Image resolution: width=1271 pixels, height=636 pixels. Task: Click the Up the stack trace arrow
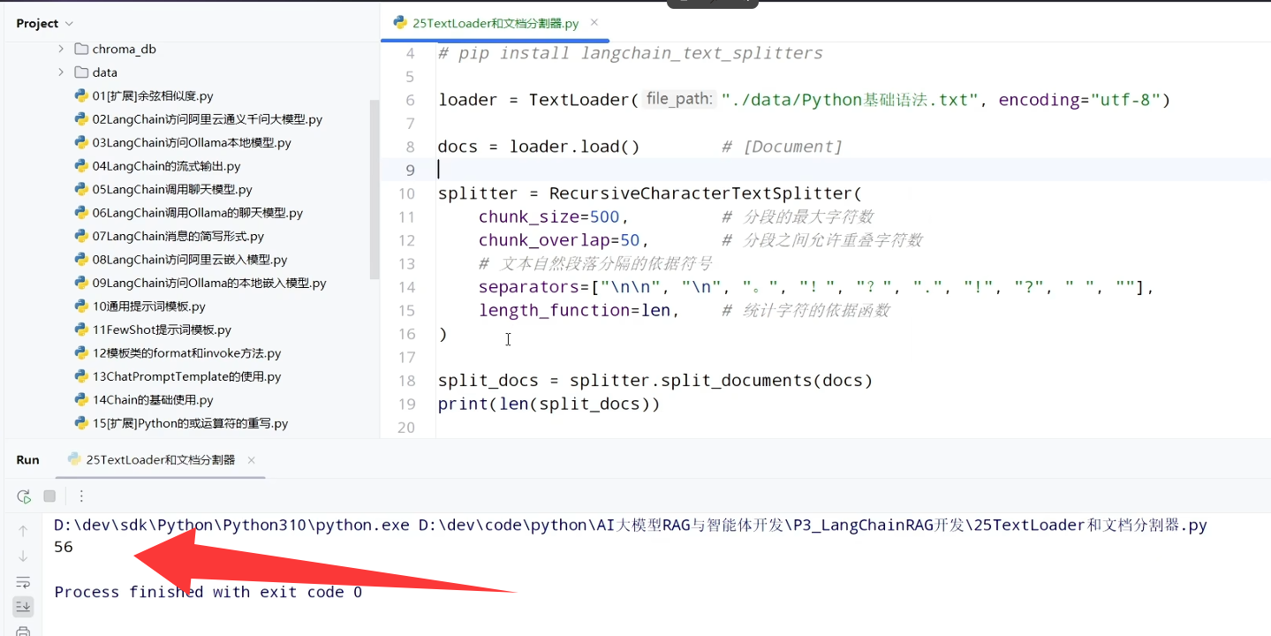point(23,531)
